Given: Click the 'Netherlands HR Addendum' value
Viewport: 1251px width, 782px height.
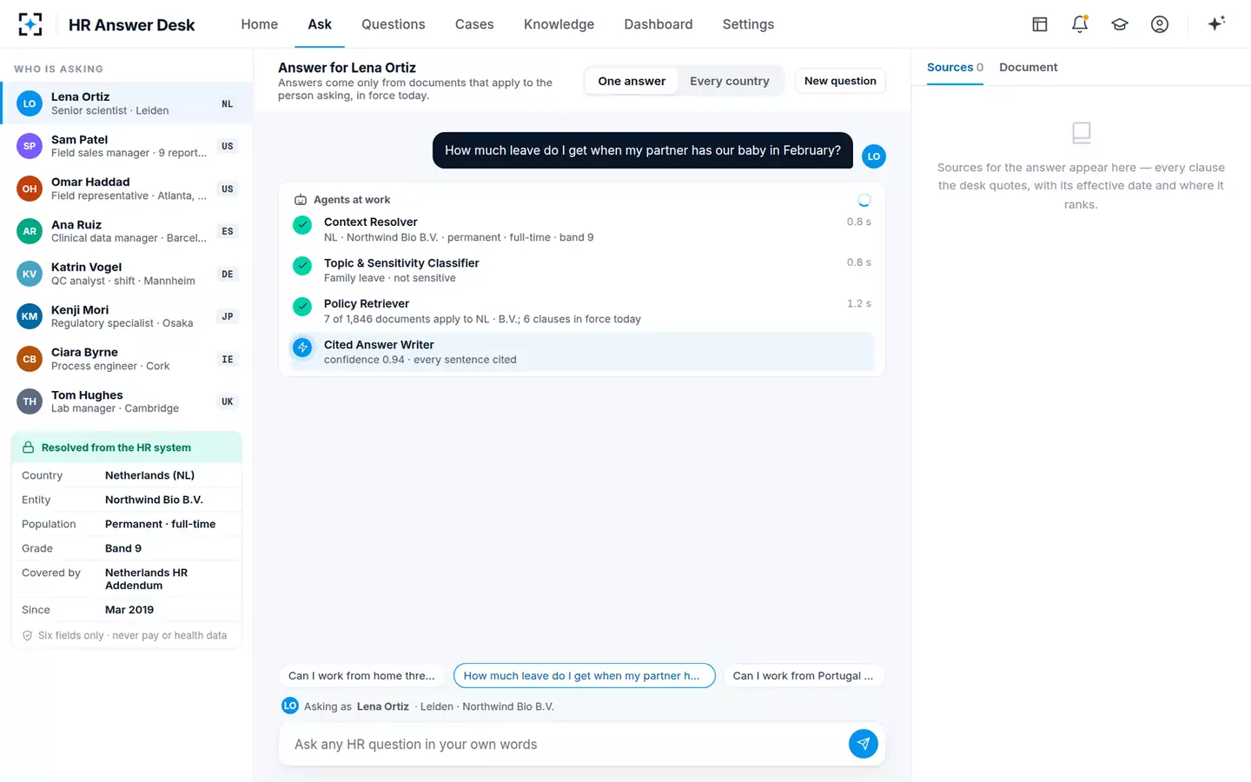Looking at the screenshot, I should point(146,579).
